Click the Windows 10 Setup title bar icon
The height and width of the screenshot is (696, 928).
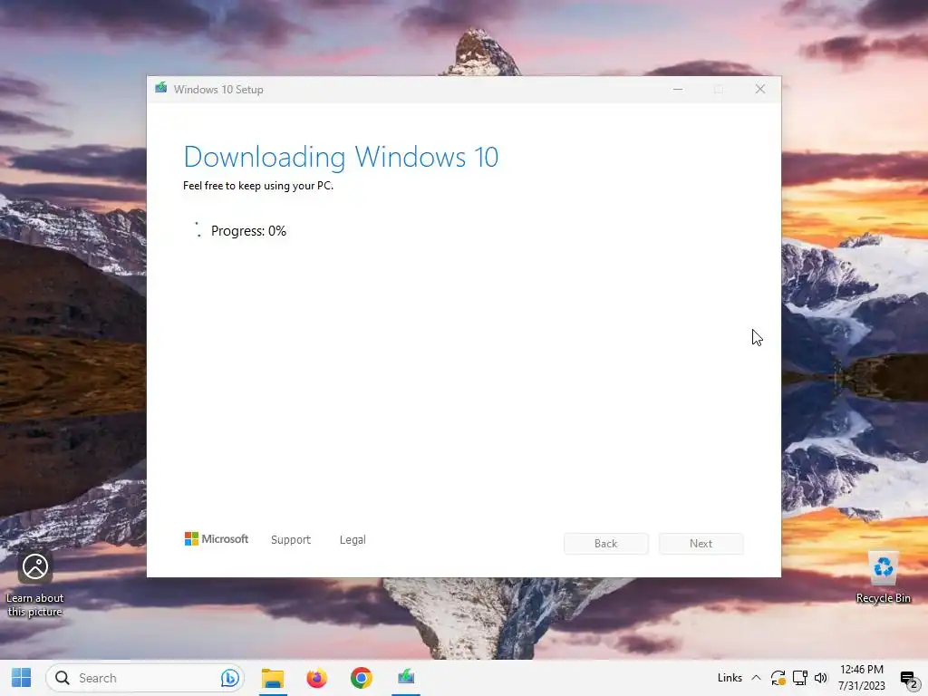click(x=161, y=89)
